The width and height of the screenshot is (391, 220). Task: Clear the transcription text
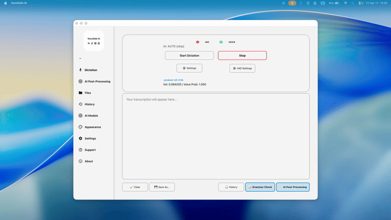[135, 187]
